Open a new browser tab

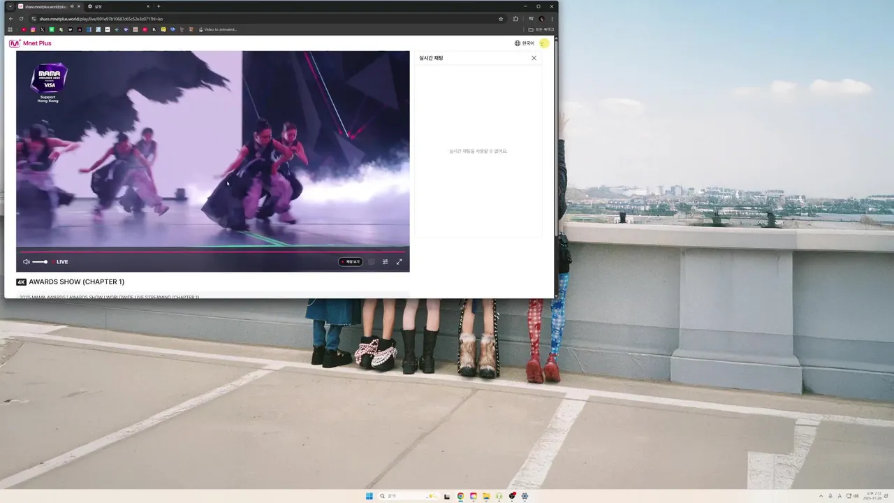[159, 6]
